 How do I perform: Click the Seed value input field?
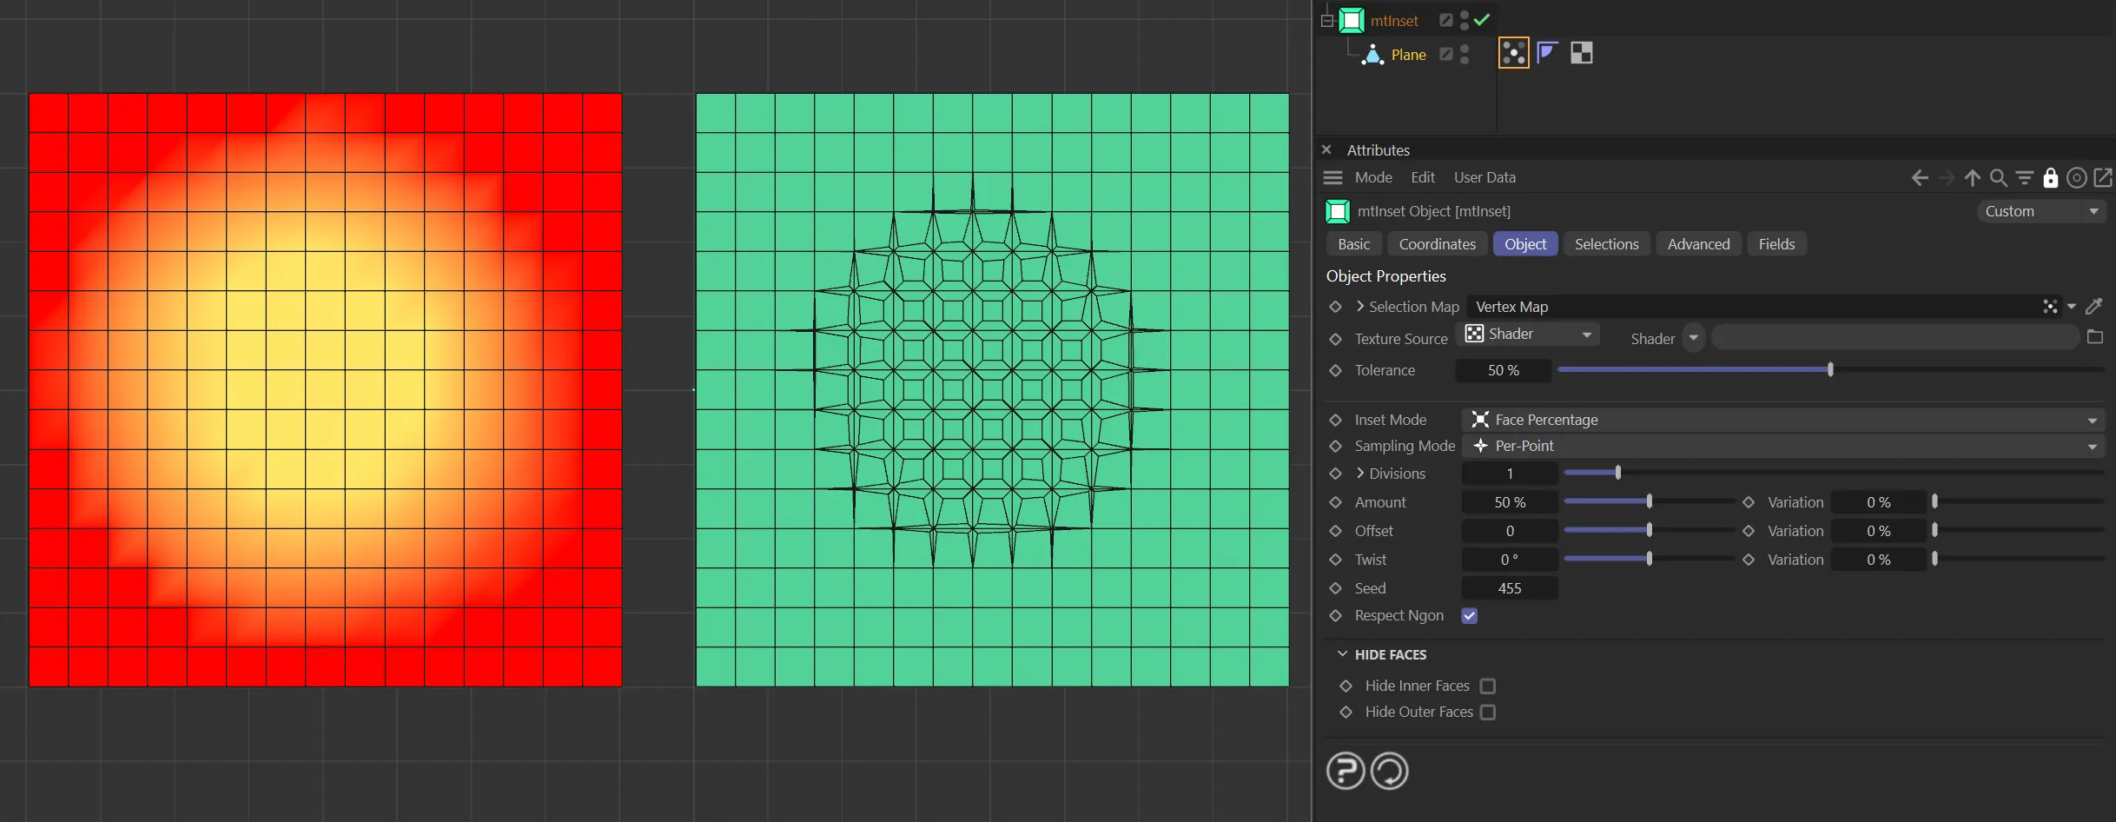tap(1509, 588)
